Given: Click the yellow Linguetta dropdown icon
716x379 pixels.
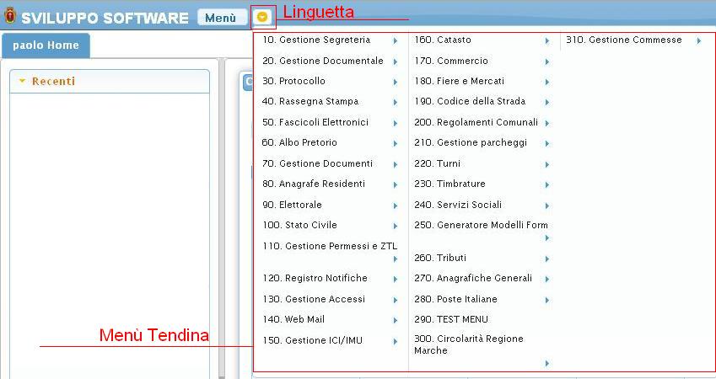Looking at the screenshot, I should point(263,17).
